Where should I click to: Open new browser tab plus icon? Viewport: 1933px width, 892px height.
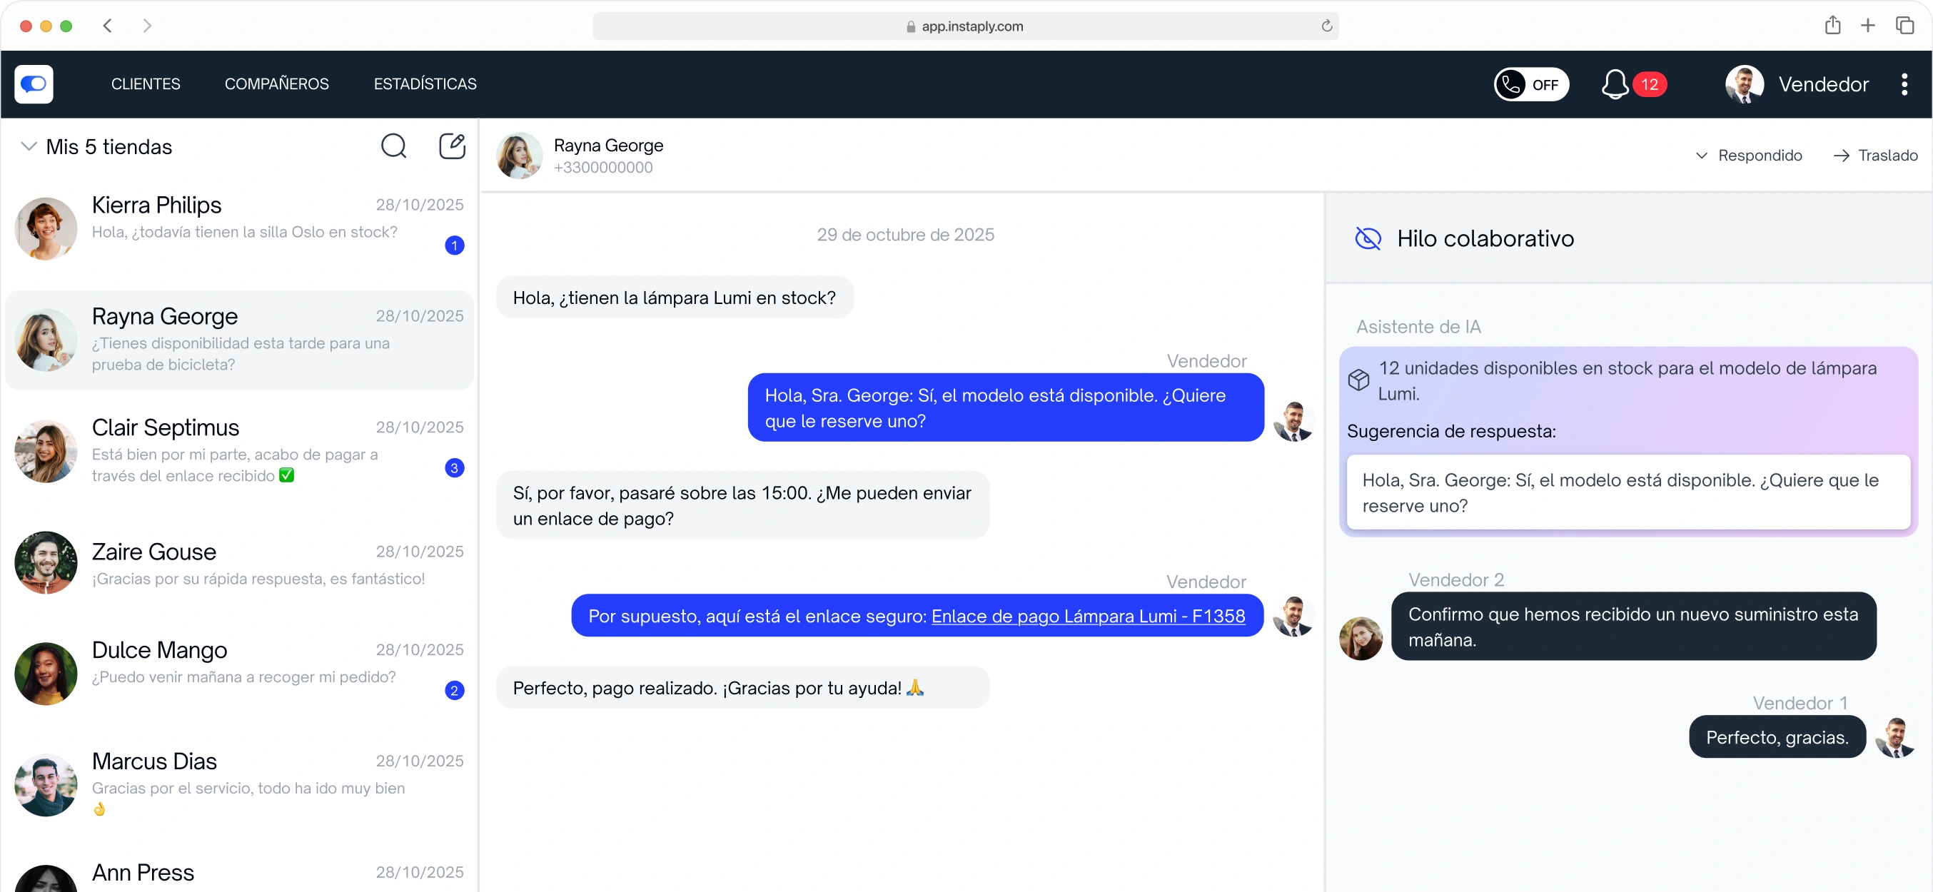point(1868,26)
